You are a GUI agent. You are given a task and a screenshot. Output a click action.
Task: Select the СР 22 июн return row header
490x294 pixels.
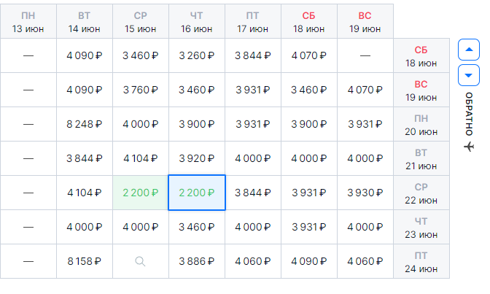coord(421,193)
